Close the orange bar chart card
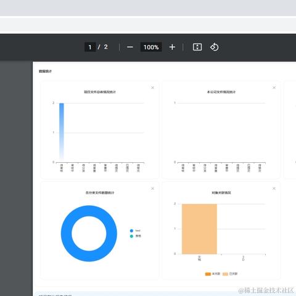Viewport: 296px width, 296px height. (274, 189)
